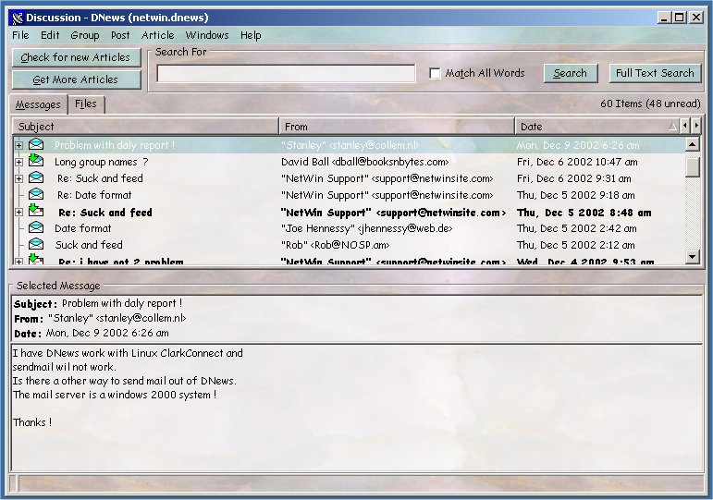Image resolution: width=713 pixels, height=500 pixels.
Task: Sort messages by the Subject column header
Action: 145,127
